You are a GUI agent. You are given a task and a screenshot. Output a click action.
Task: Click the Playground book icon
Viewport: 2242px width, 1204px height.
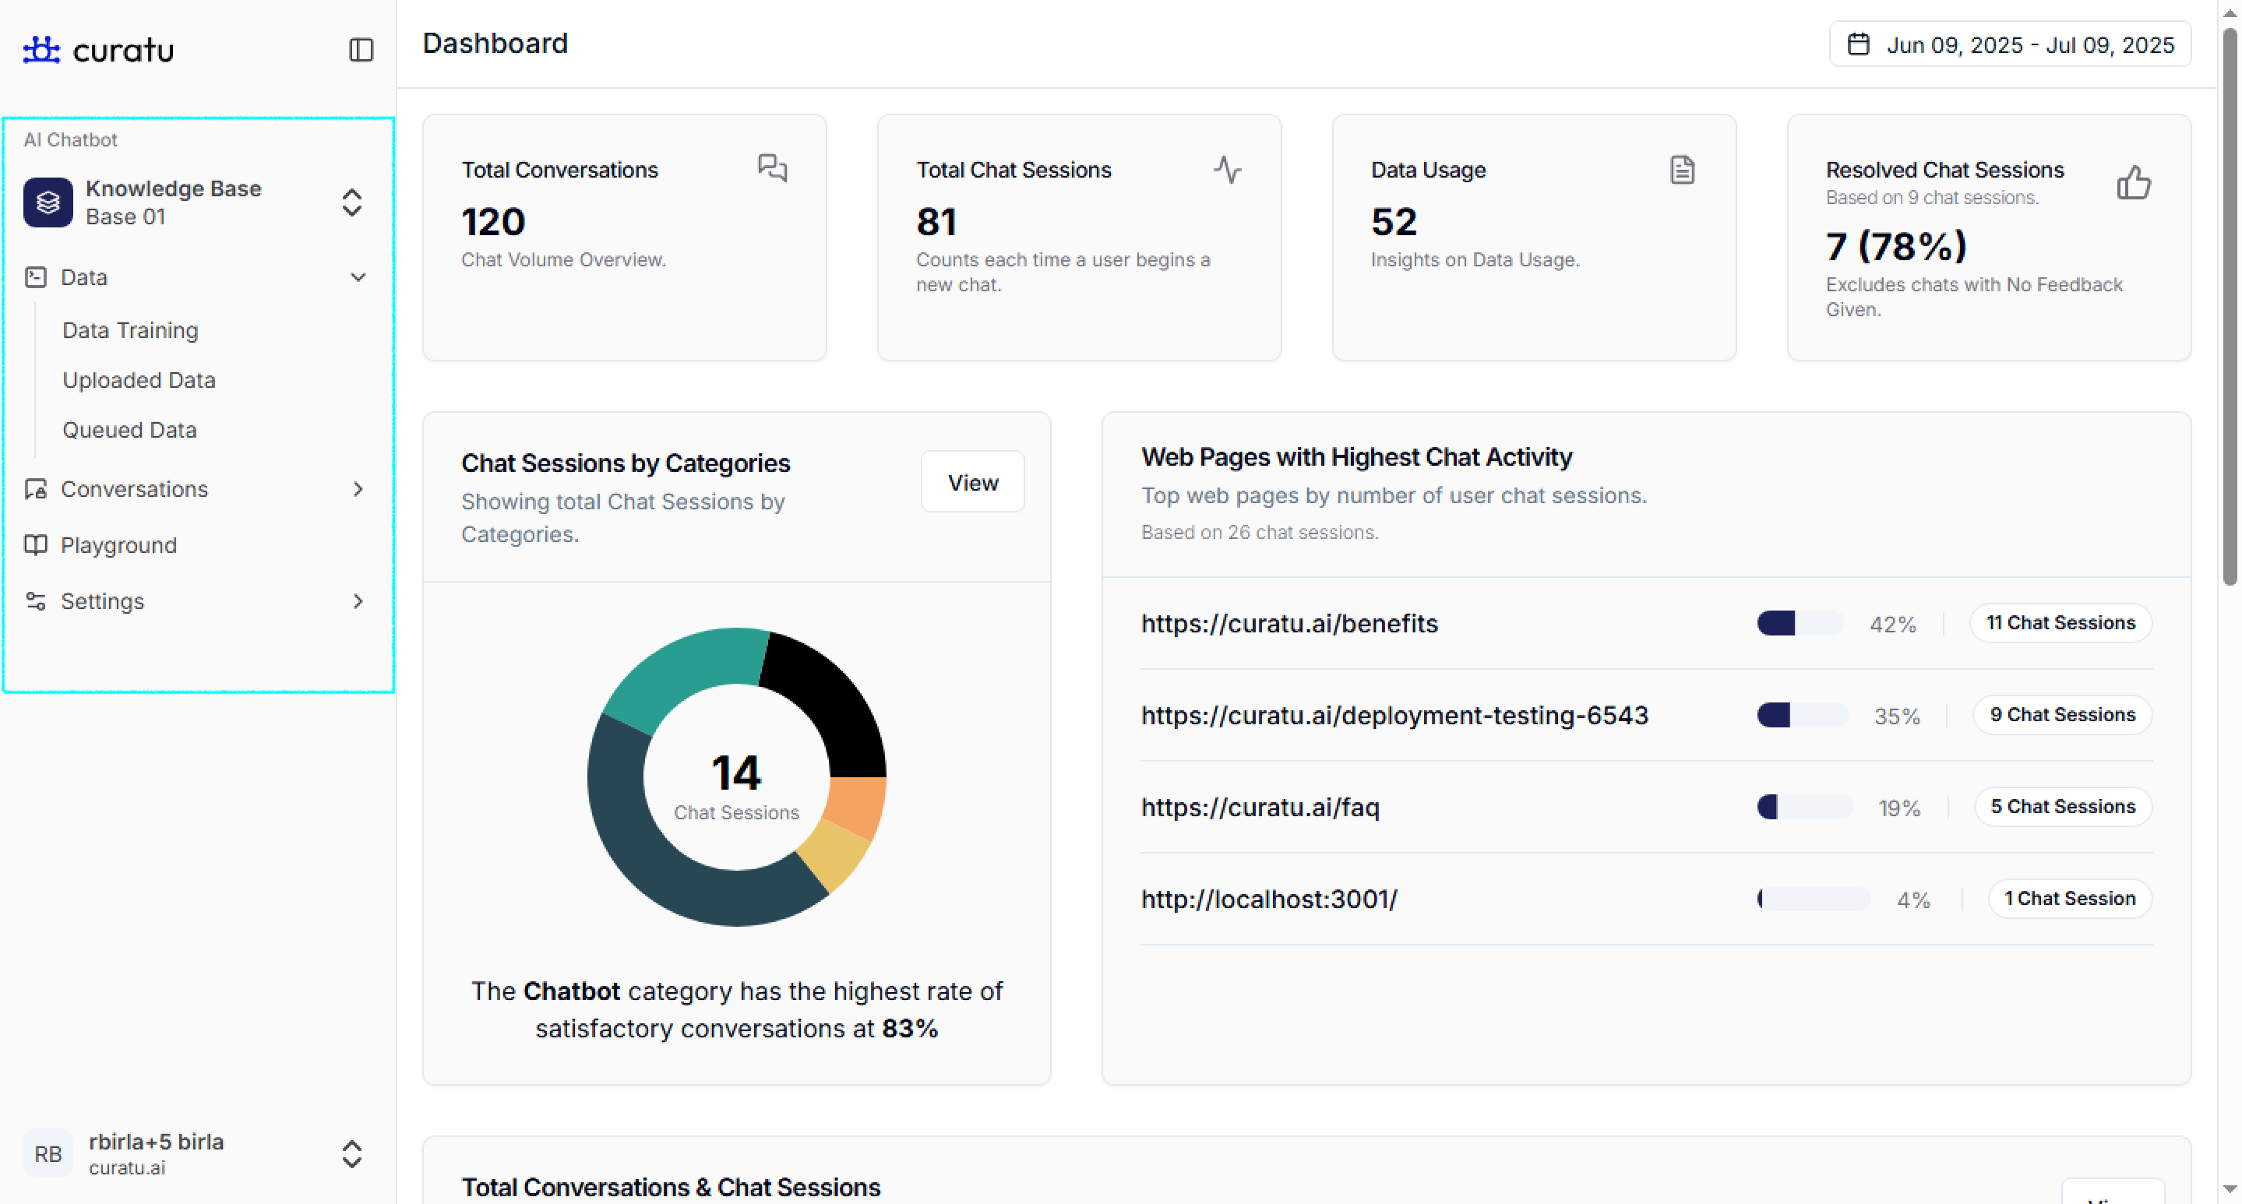pyautogui.click(x=36, y=544)
